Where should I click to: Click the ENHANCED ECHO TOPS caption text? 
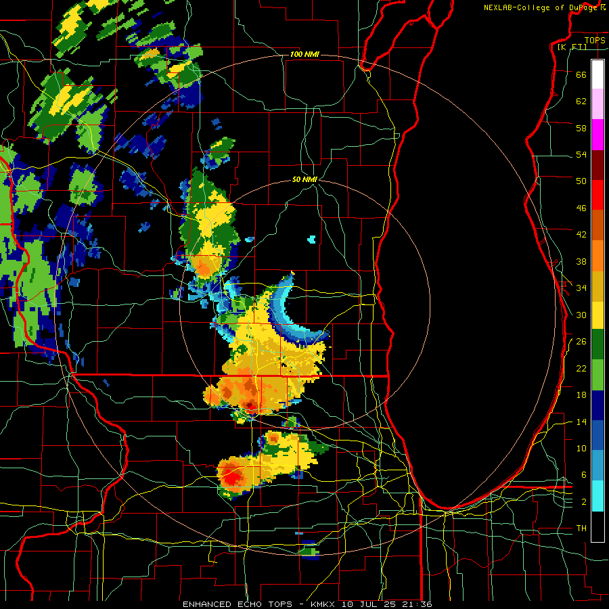coord(237,604)
